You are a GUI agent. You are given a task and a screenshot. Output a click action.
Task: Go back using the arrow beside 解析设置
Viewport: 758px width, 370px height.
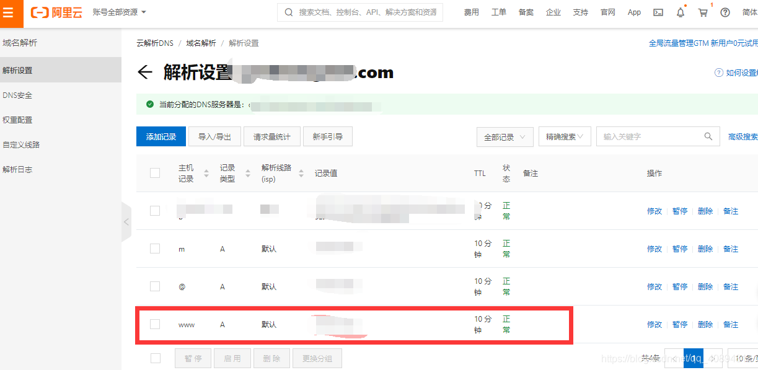pyautogui.click(x=144, y=73)
